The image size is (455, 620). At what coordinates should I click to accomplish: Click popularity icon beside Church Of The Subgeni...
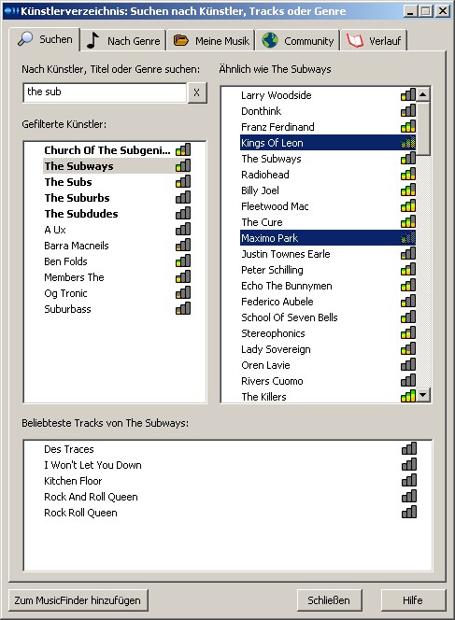(183, 149)
